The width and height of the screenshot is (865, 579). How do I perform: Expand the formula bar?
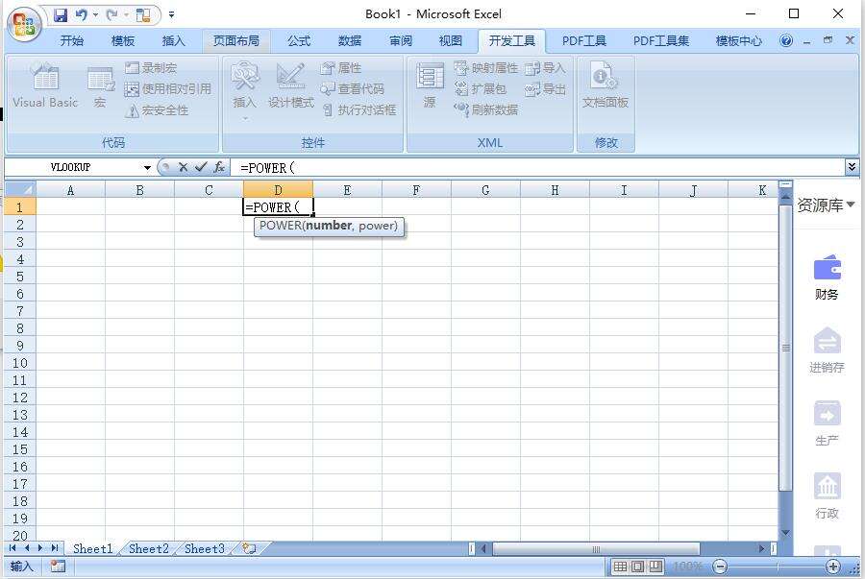[x=853, y=167]
